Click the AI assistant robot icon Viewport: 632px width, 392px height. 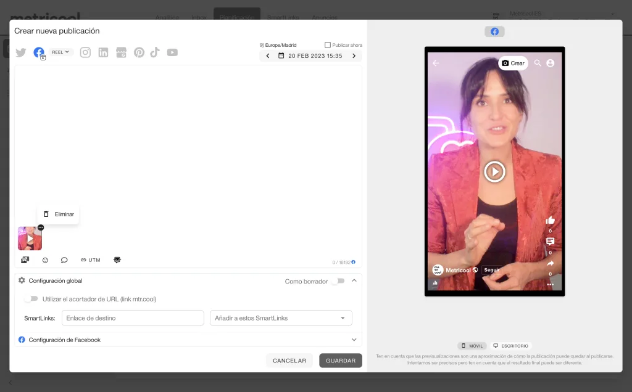click(117, 260)
